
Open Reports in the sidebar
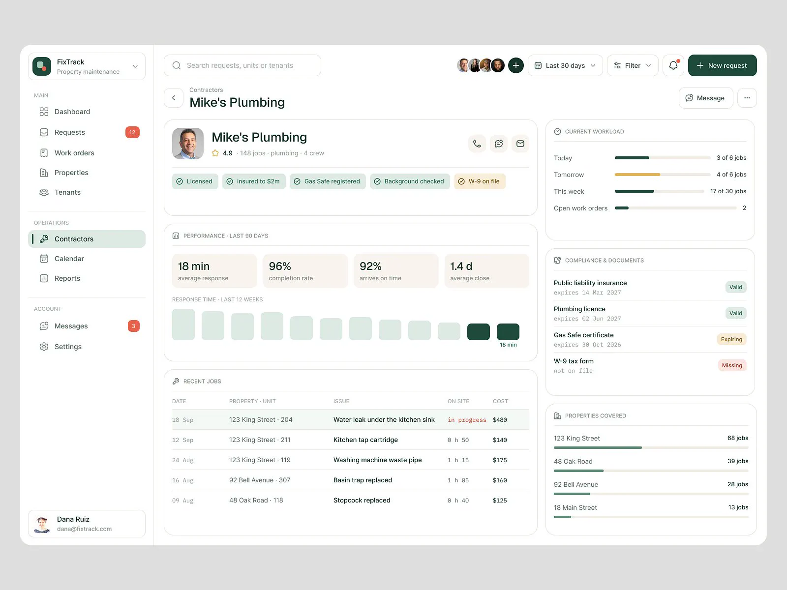pos(87,278)
